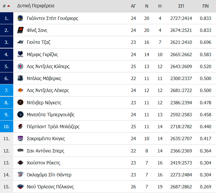The height and width of the screenshot is (193, 216).
Task: Open the Σακραμέντο Κινγκς team link
Action: click(46, 139)
